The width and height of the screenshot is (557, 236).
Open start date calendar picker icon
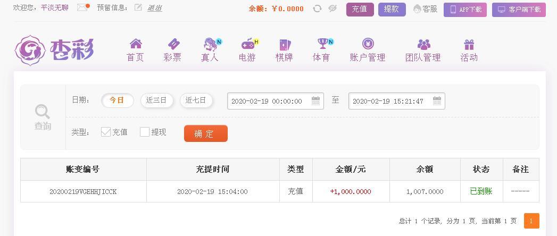[x=315, y=101]
